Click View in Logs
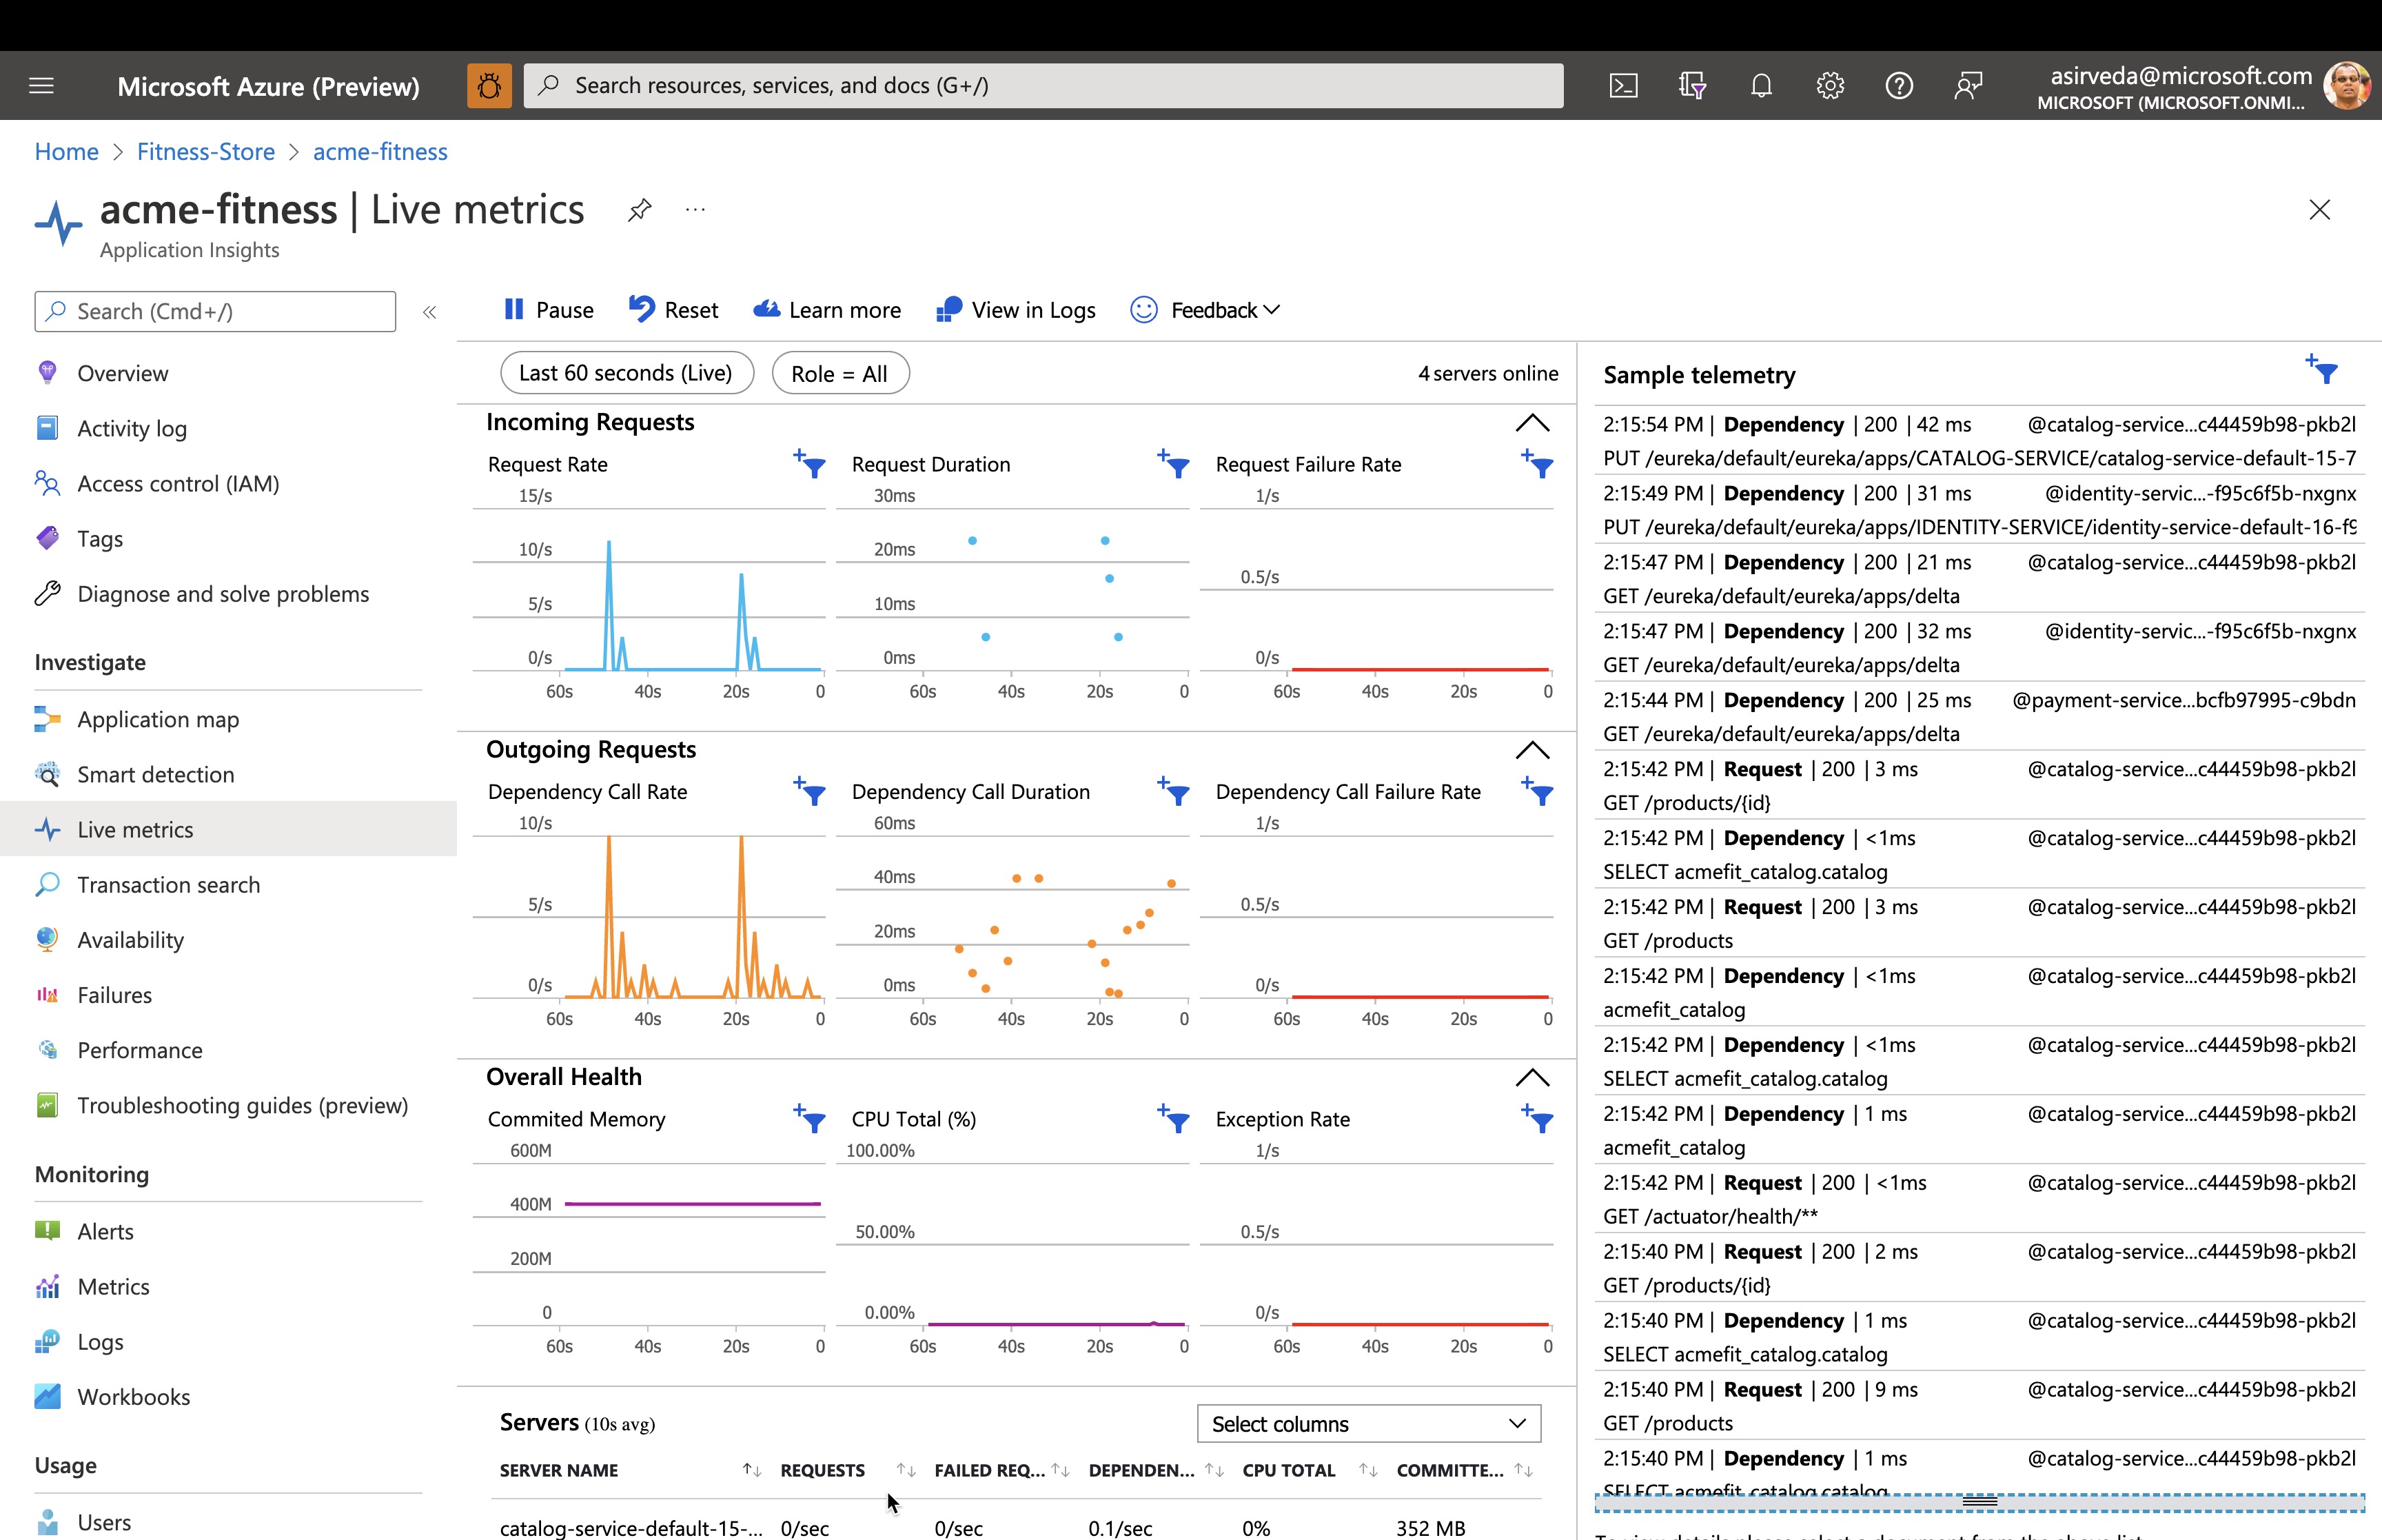The image size is (2382, 1540). click(1015, 310)
